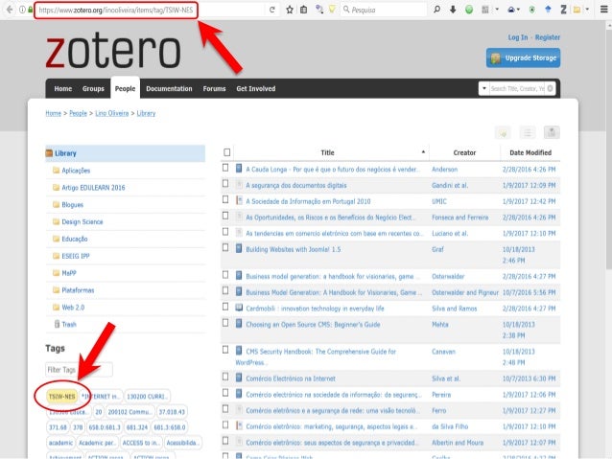Click the zotero logo
Screen dimensions: 612x459
pyautogui.click(x=113, y=51)
